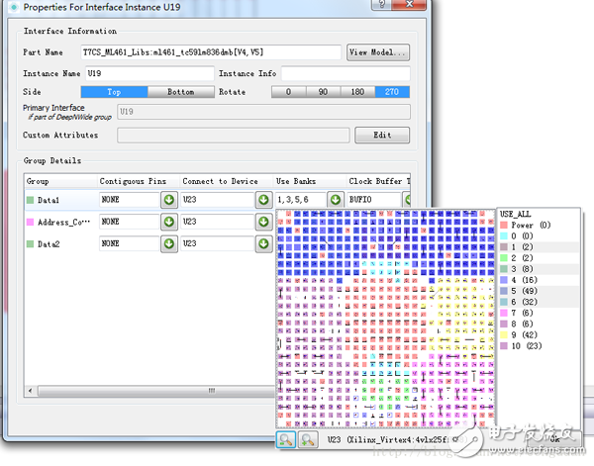Click the dialog icon left of the title
Image resolution: width=594 pixels, height=466 pixels.
[x=14, y=7]
